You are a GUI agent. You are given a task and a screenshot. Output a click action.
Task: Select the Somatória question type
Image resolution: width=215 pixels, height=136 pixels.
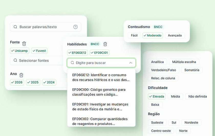pyautogui.click(x=192, y=70)
